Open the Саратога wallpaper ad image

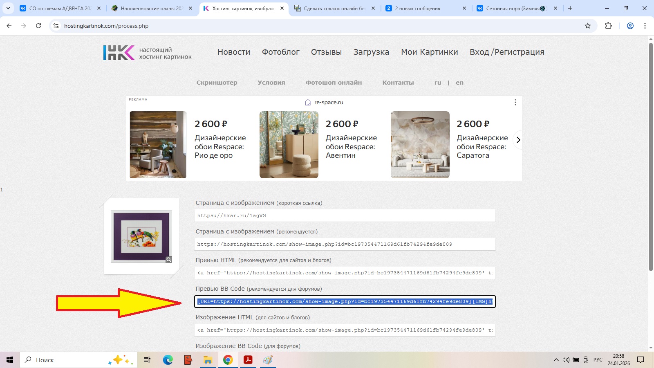coord(420,145)
